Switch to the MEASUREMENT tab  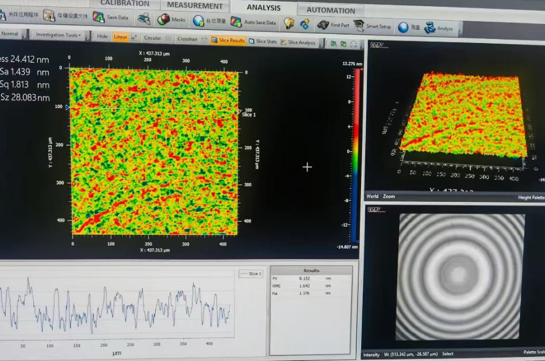[x=194, y=6]
